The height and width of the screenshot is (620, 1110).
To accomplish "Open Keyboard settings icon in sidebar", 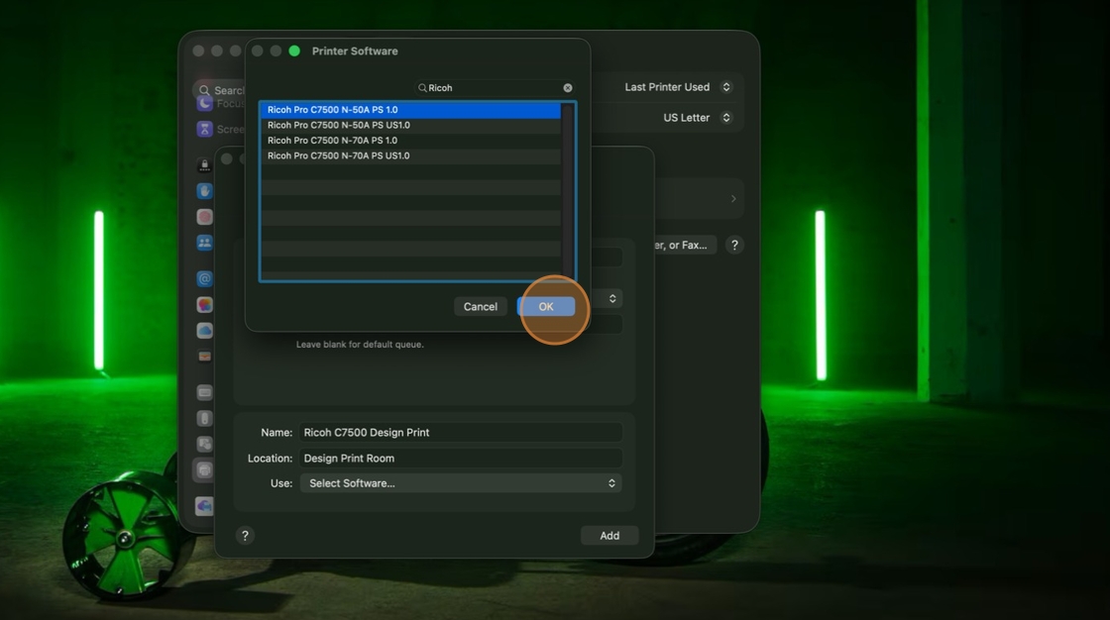I will coord(204,392).
